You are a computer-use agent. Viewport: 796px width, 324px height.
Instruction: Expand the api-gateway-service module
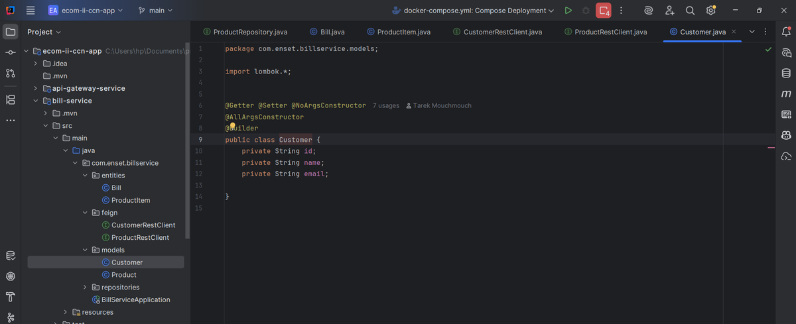(x=36, y=88)
